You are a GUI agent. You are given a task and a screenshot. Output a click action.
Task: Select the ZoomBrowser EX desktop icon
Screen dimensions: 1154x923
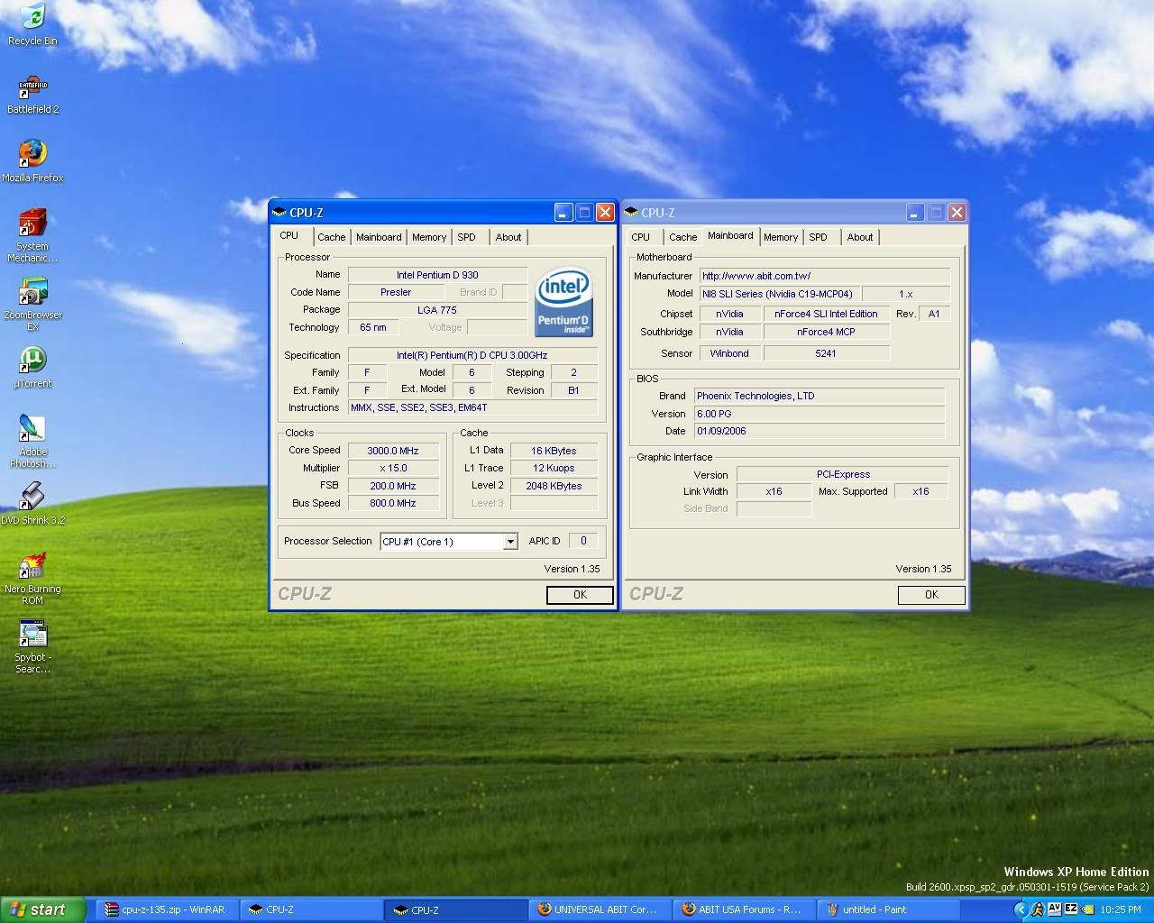tap(32, 304)
